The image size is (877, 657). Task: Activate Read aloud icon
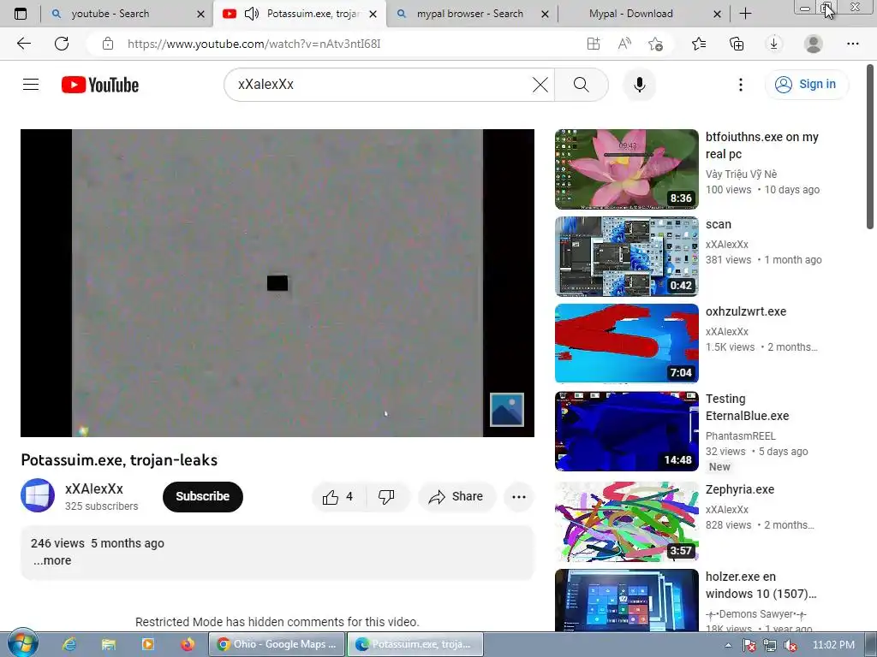624,44
